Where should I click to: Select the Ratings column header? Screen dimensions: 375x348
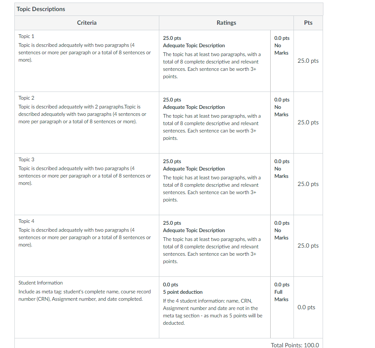(226, 23)
